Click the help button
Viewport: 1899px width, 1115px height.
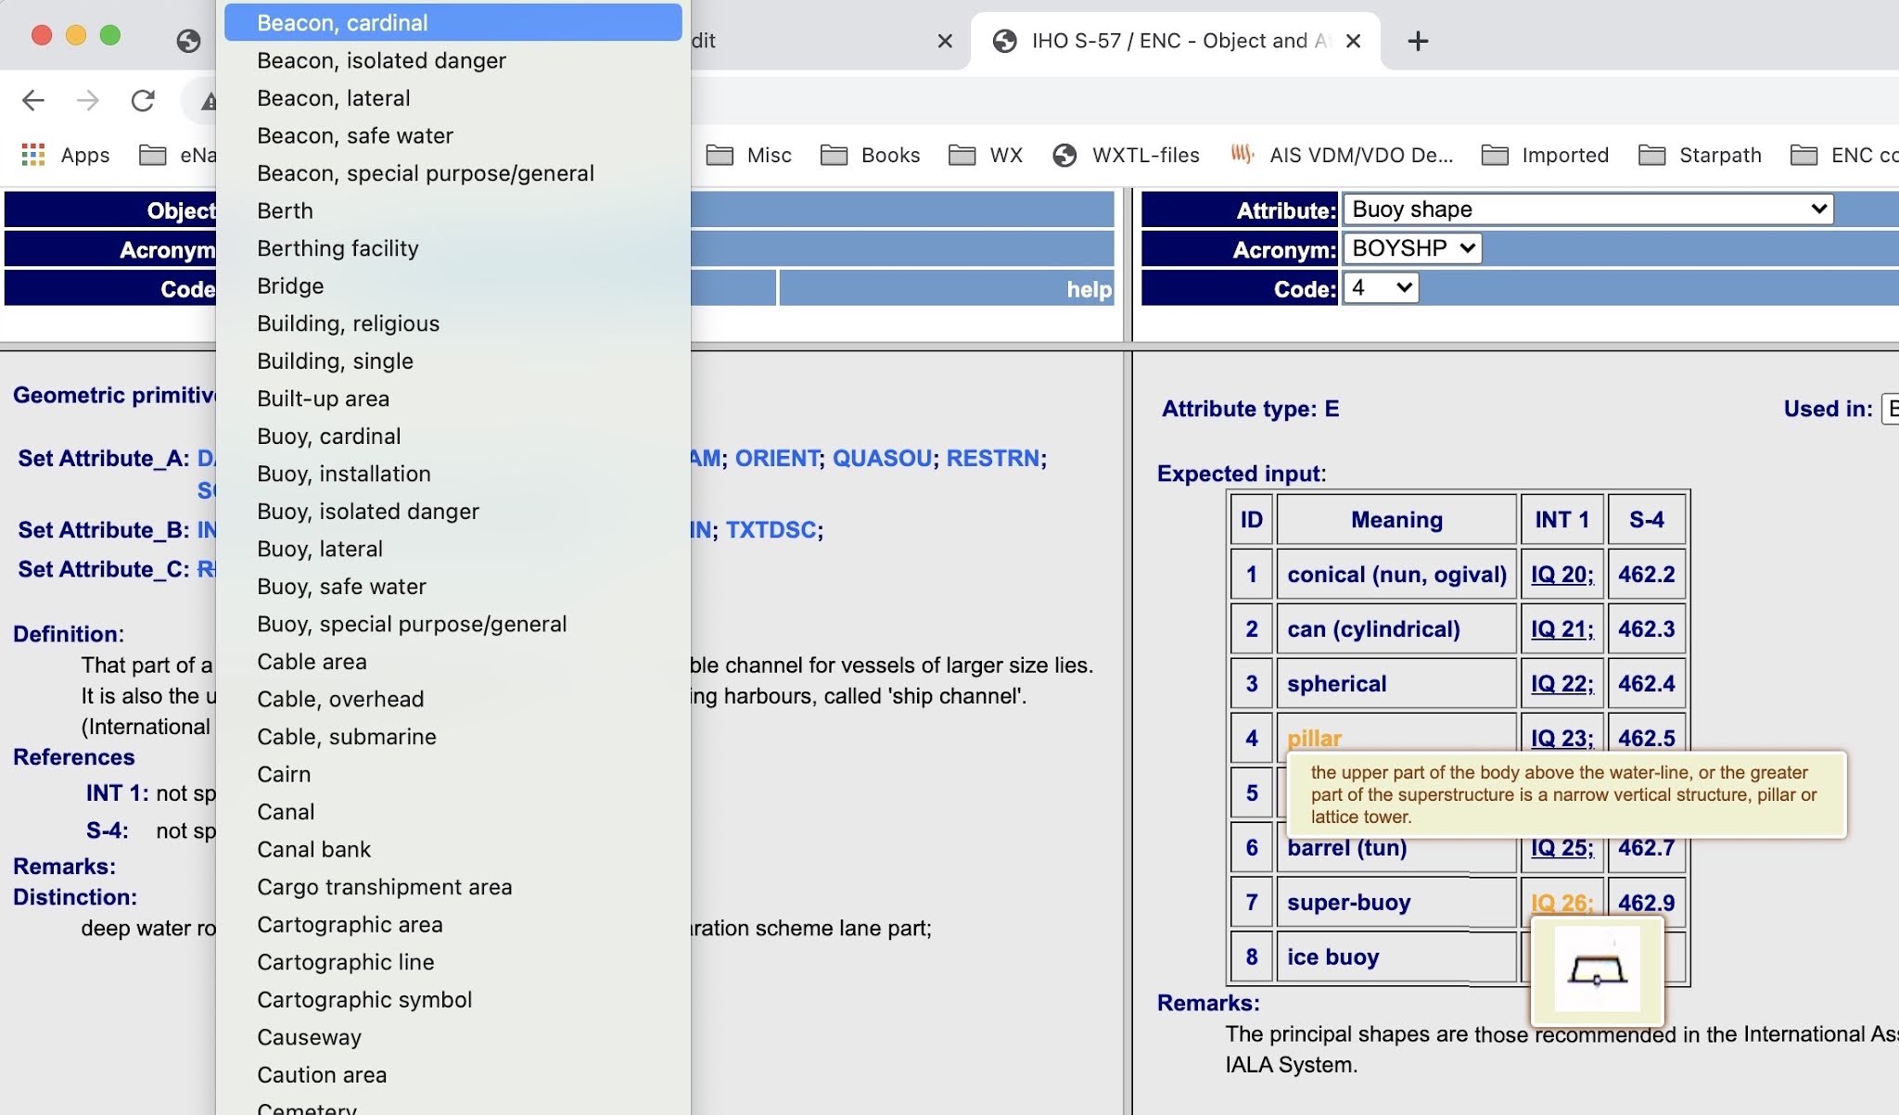[1088, 289]
